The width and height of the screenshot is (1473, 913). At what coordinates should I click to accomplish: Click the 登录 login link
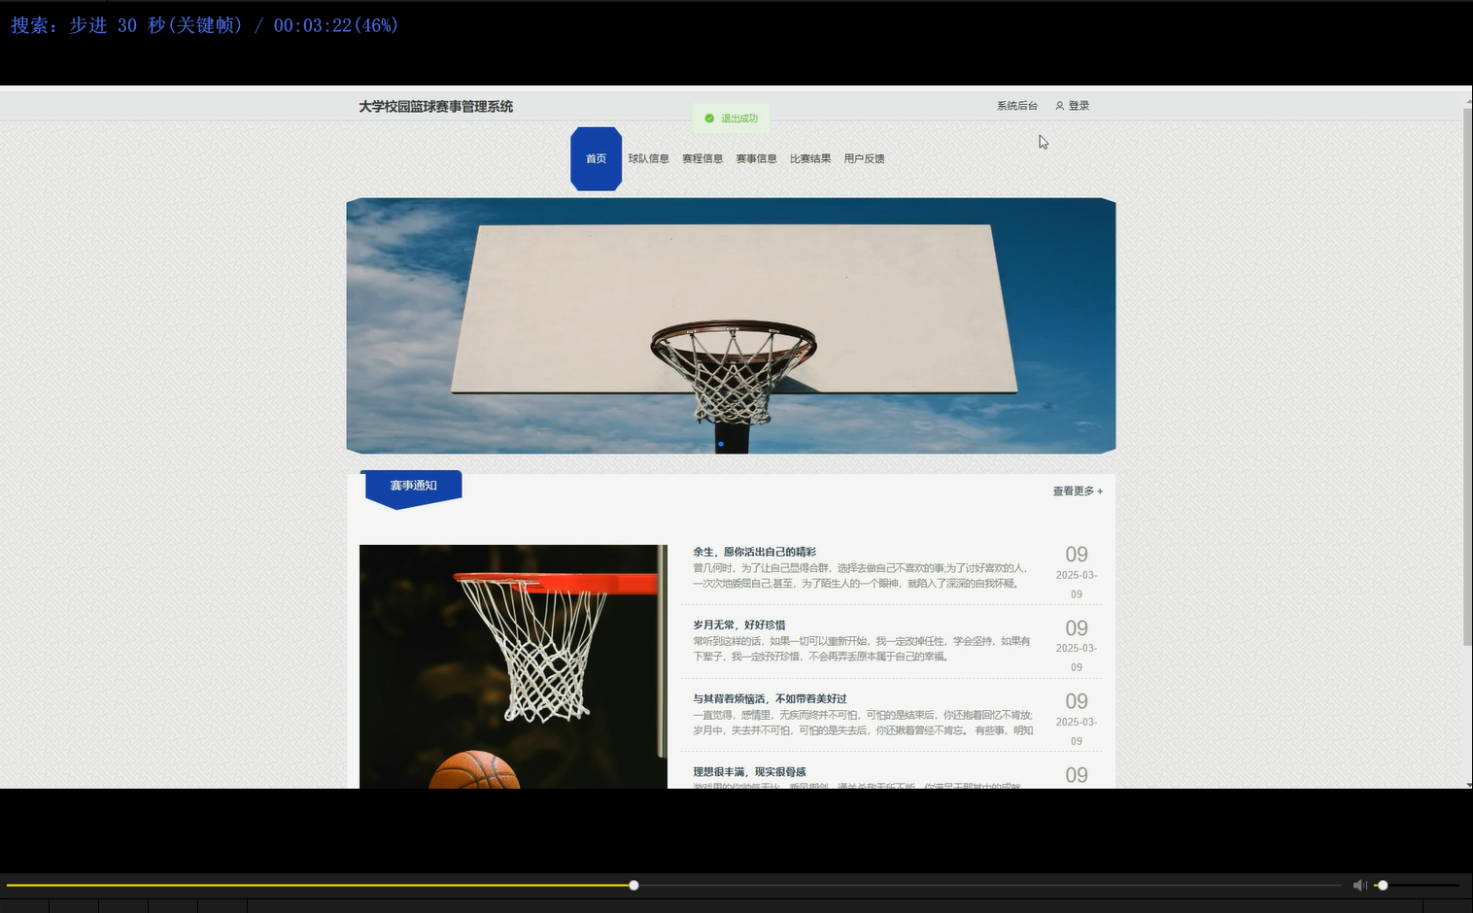coord(1079,106)
